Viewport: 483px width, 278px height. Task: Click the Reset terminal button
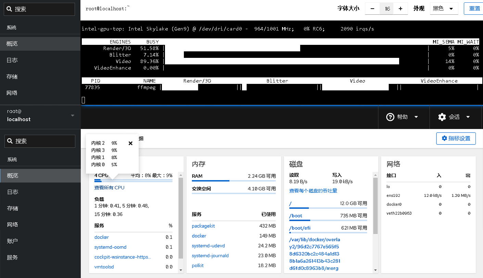coord(474,9)
